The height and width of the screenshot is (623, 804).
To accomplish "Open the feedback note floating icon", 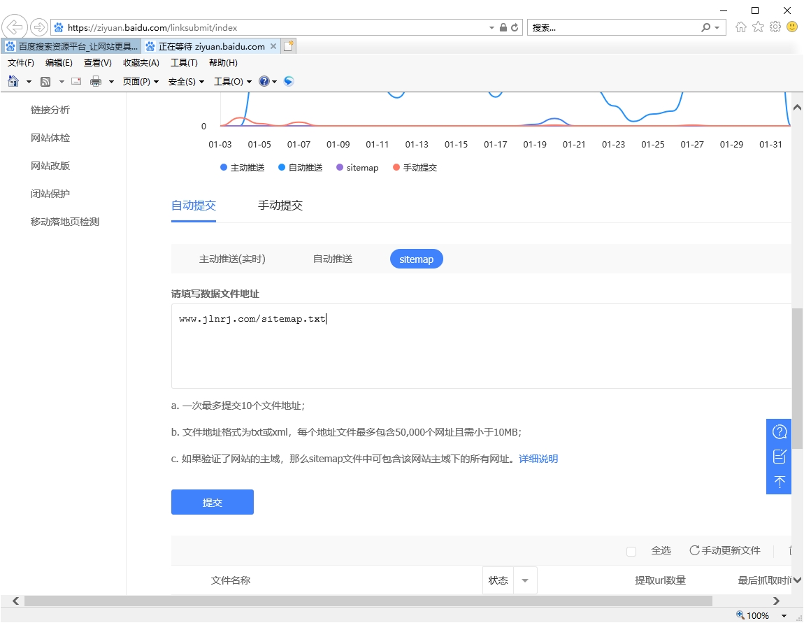I will tap(779, 457).
